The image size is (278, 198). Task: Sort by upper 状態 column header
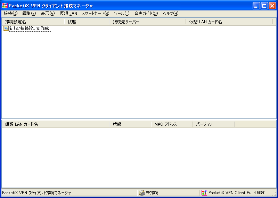tap(87, 22)
